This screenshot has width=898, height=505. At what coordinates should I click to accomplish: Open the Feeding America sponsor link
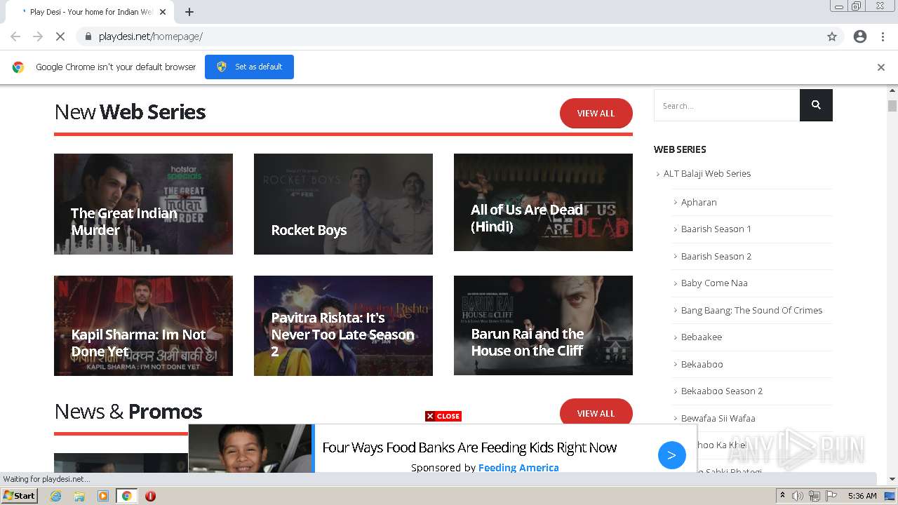[x=518, y=468]
